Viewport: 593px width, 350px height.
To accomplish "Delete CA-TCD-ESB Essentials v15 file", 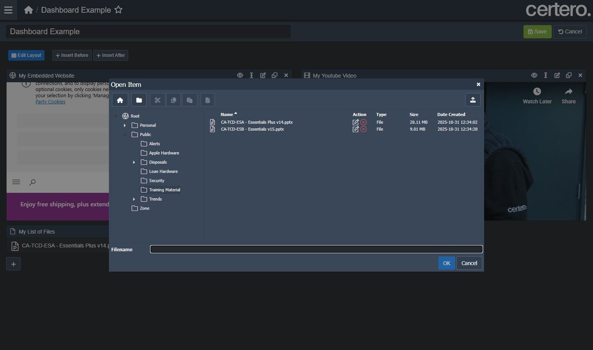I will tap(363, 129).
